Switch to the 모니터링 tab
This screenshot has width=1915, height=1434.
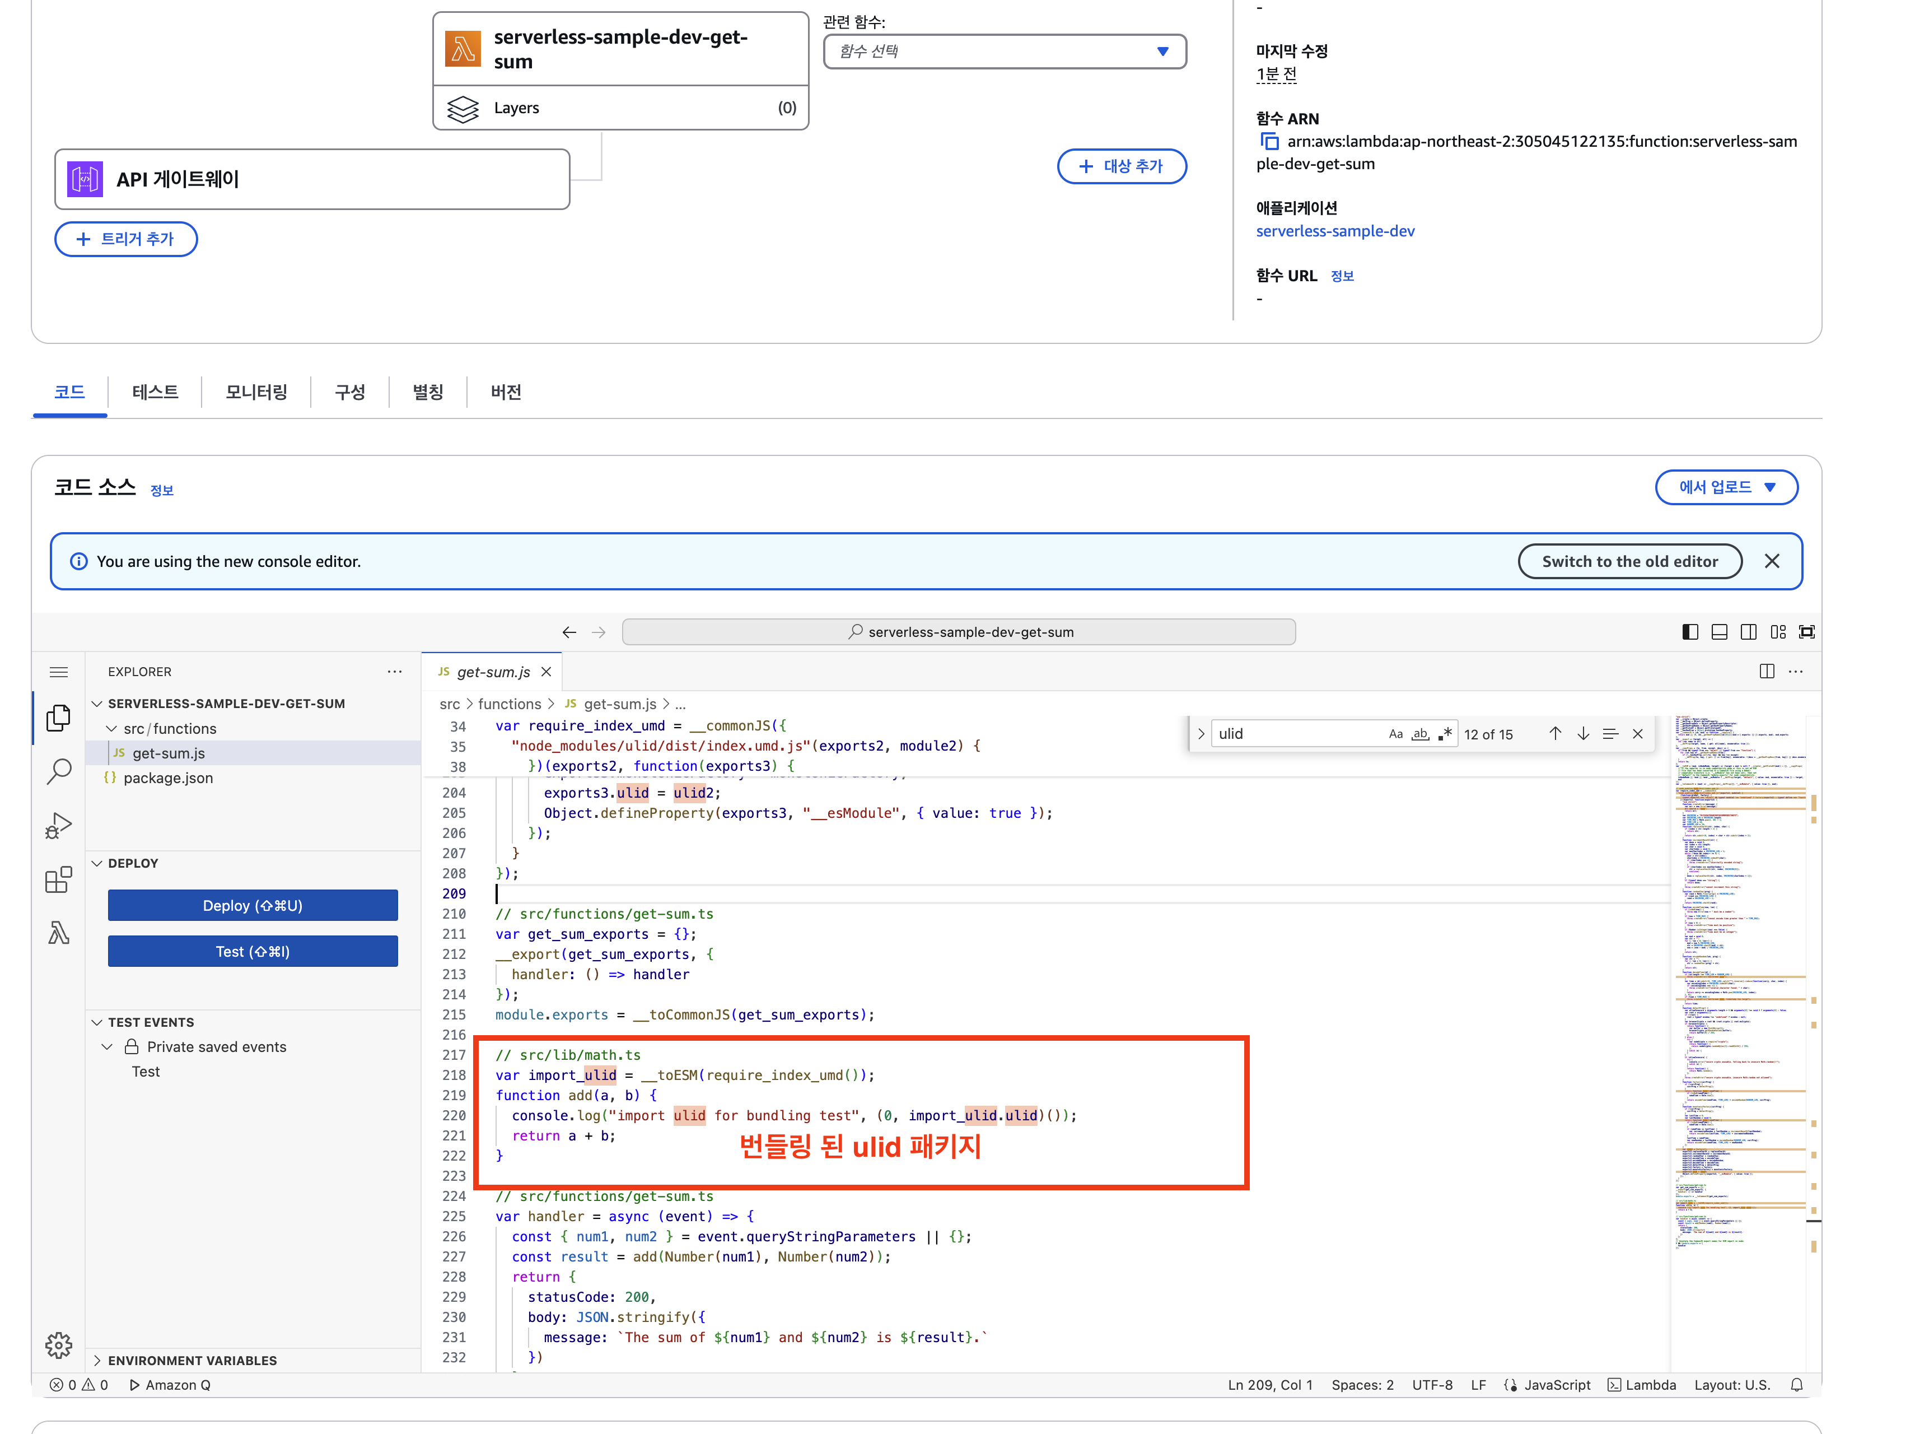[256, 392]
